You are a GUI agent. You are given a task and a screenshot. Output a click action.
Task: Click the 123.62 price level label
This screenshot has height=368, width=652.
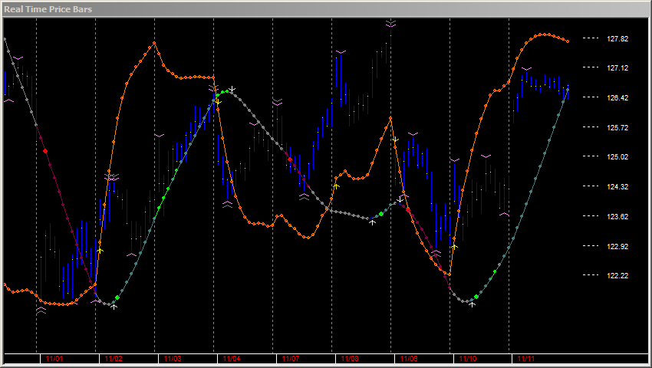(x=617, y=217)
